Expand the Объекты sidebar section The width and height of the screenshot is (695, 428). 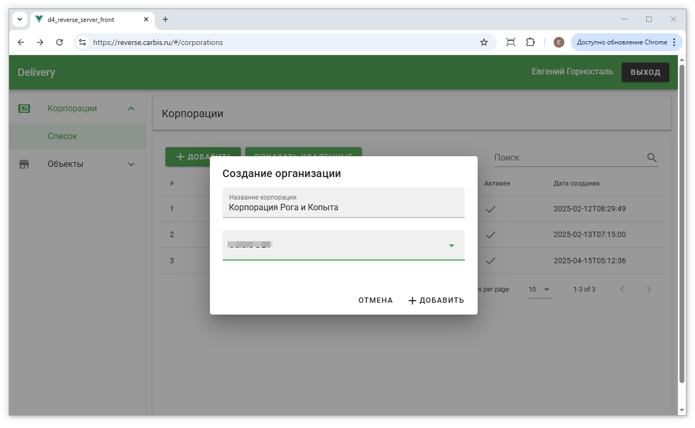[131, 164]
